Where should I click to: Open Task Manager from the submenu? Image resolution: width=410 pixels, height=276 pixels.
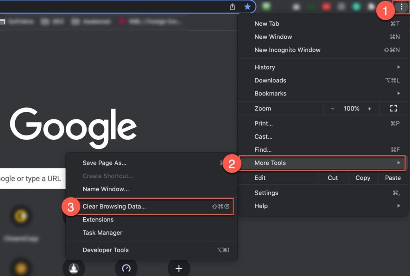click(152, 232)
